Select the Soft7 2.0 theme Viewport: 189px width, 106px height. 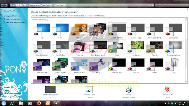click(136, 66)
